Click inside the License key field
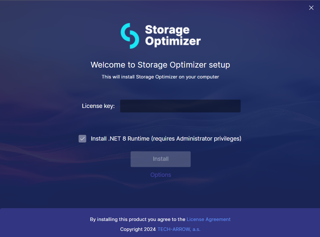This screenshot has height=237, width=320. pos(180,106)
